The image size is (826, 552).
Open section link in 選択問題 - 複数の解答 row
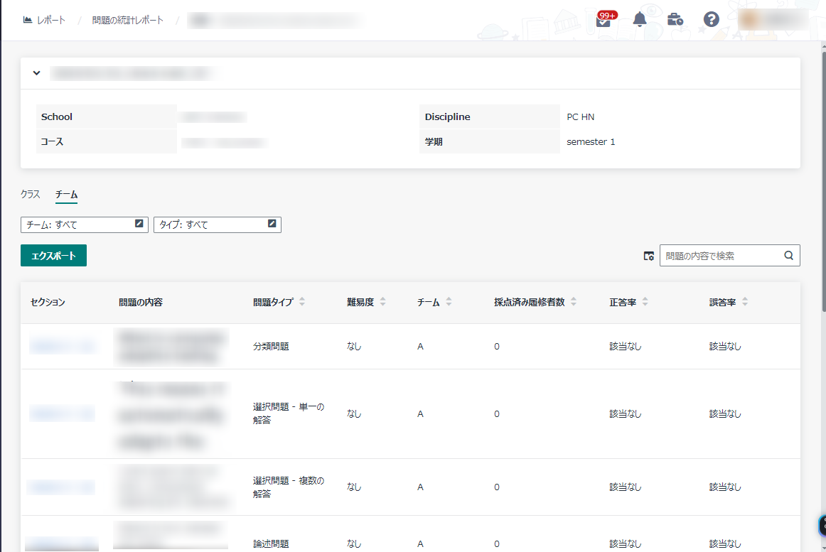pyautogui.click(x=61, y=487)
